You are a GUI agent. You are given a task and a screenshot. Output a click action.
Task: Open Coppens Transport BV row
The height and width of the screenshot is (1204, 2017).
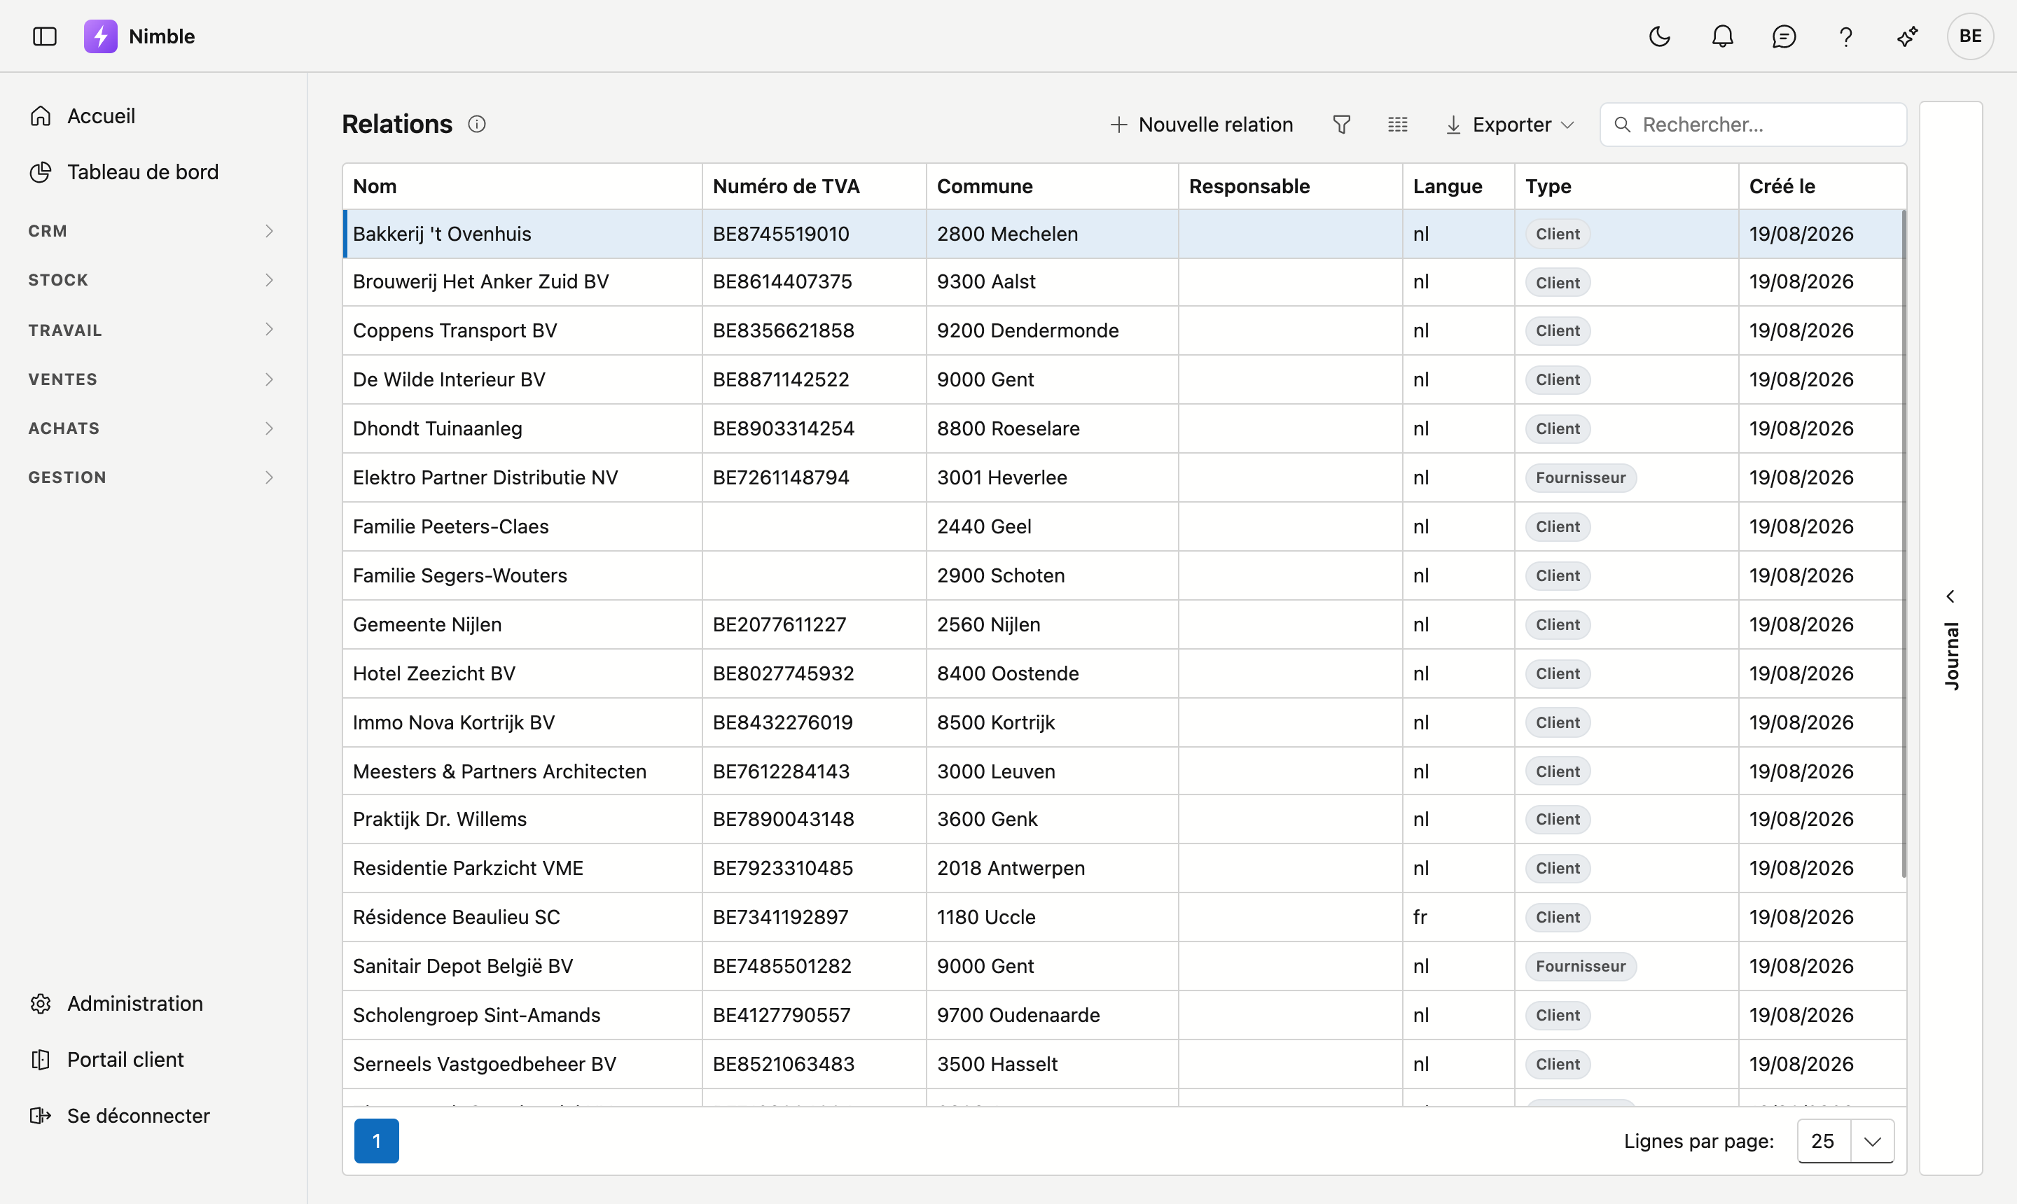pyautogui.click(x=1124, y=330)
